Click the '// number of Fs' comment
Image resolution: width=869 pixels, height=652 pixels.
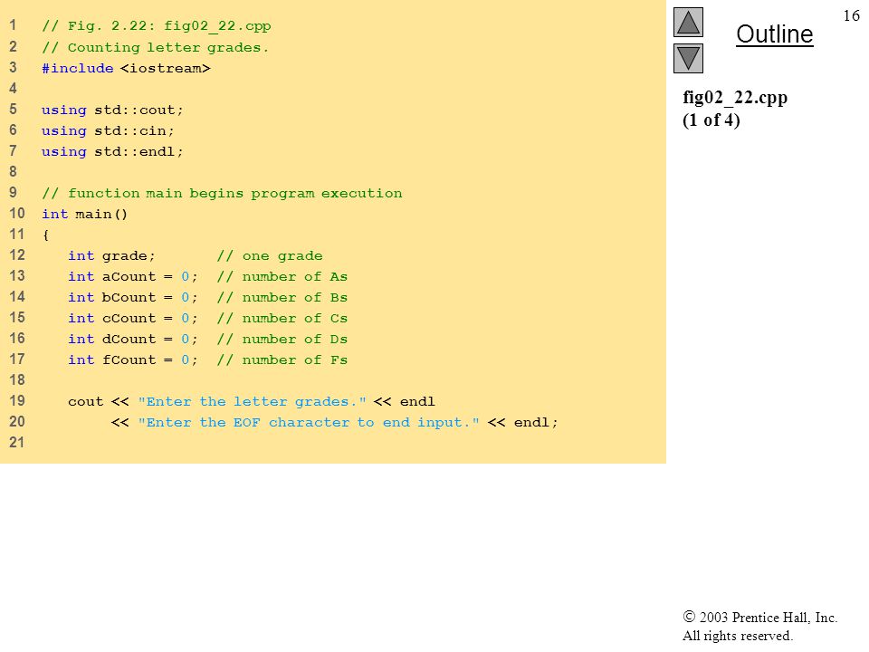(x=282, y=360)
